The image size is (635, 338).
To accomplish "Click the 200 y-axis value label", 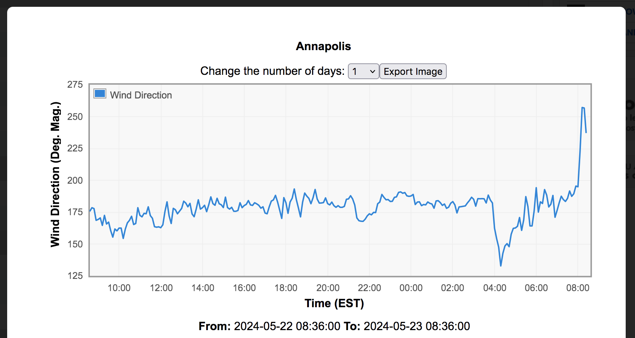I will [x=75, y=180].
